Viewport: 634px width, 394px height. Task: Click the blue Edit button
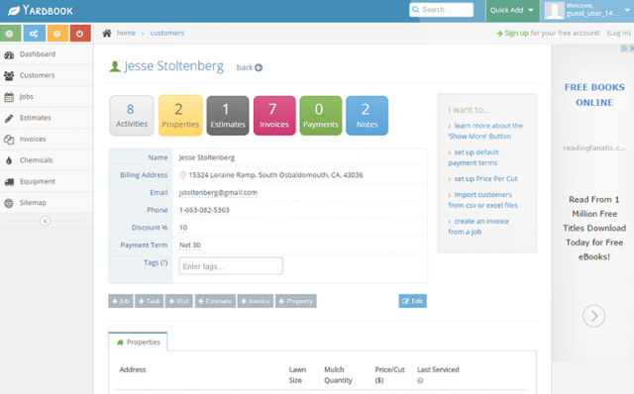[412, 301]
